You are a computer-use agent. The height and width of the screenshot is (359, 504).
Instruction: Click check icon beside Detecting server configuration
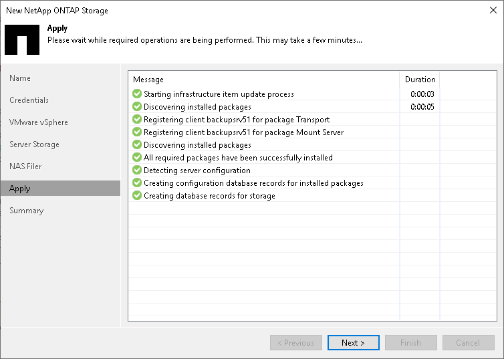click(x=137, y=170)
